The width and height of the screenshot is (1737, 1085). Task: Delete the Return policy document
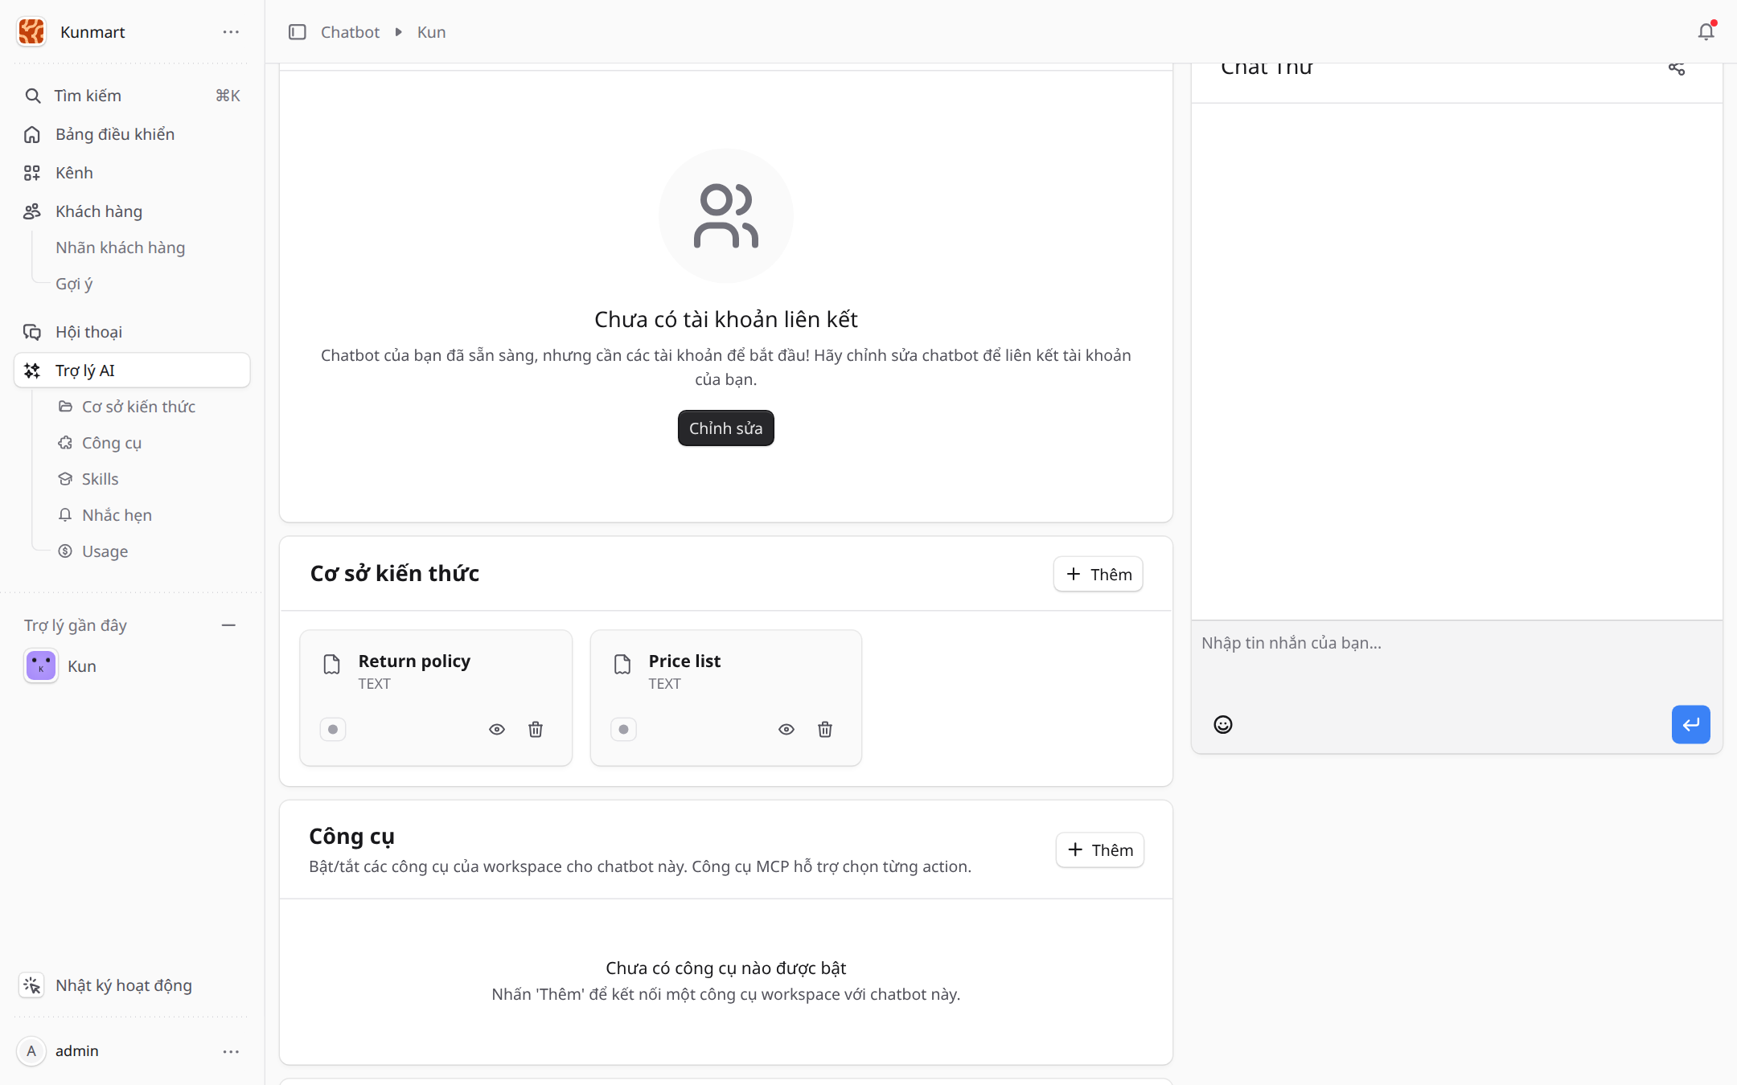click(x=536, y=730)
